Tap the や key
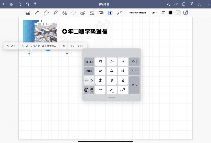Image resolution: width=211 pixels, height=143 pixels. tap(112, 80)
